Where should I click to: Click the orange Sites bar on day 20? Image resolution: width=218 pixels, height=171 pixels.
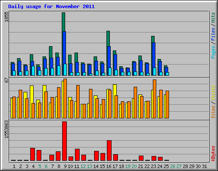tap(135, 103)
